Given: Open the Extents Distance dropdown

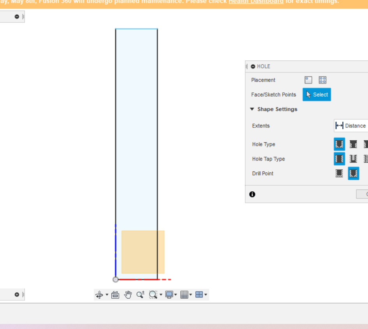Looking at the screenshot, I should tap(351, 126).
